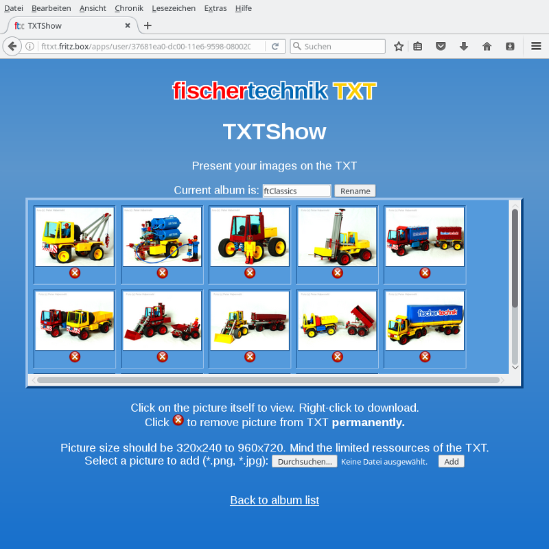
Task: Click the album's scroll down arrow
Action: coord(515,367)
